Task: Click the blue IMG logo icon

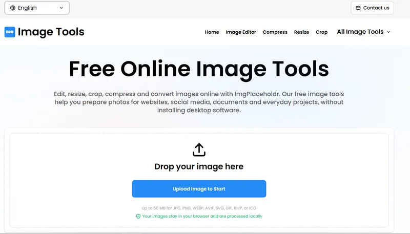Action: 10,32
